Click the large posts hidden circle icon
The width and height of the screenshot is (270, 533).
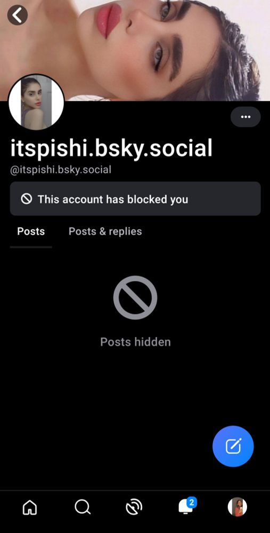[135, 297]
